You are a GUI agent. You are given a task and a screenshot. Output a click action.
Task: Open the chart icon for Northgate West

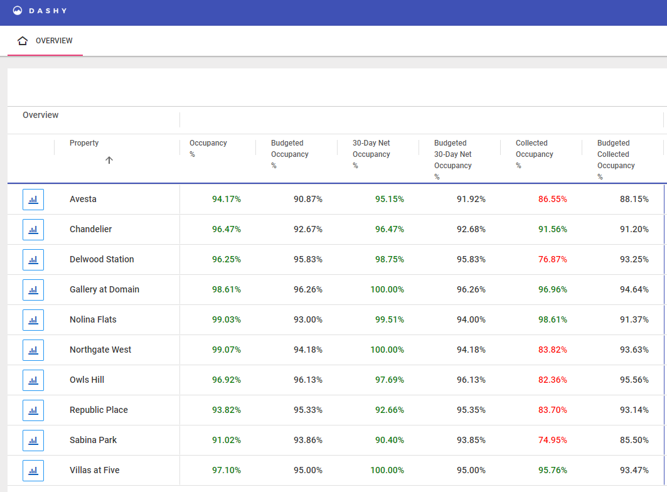click(33, 350)
